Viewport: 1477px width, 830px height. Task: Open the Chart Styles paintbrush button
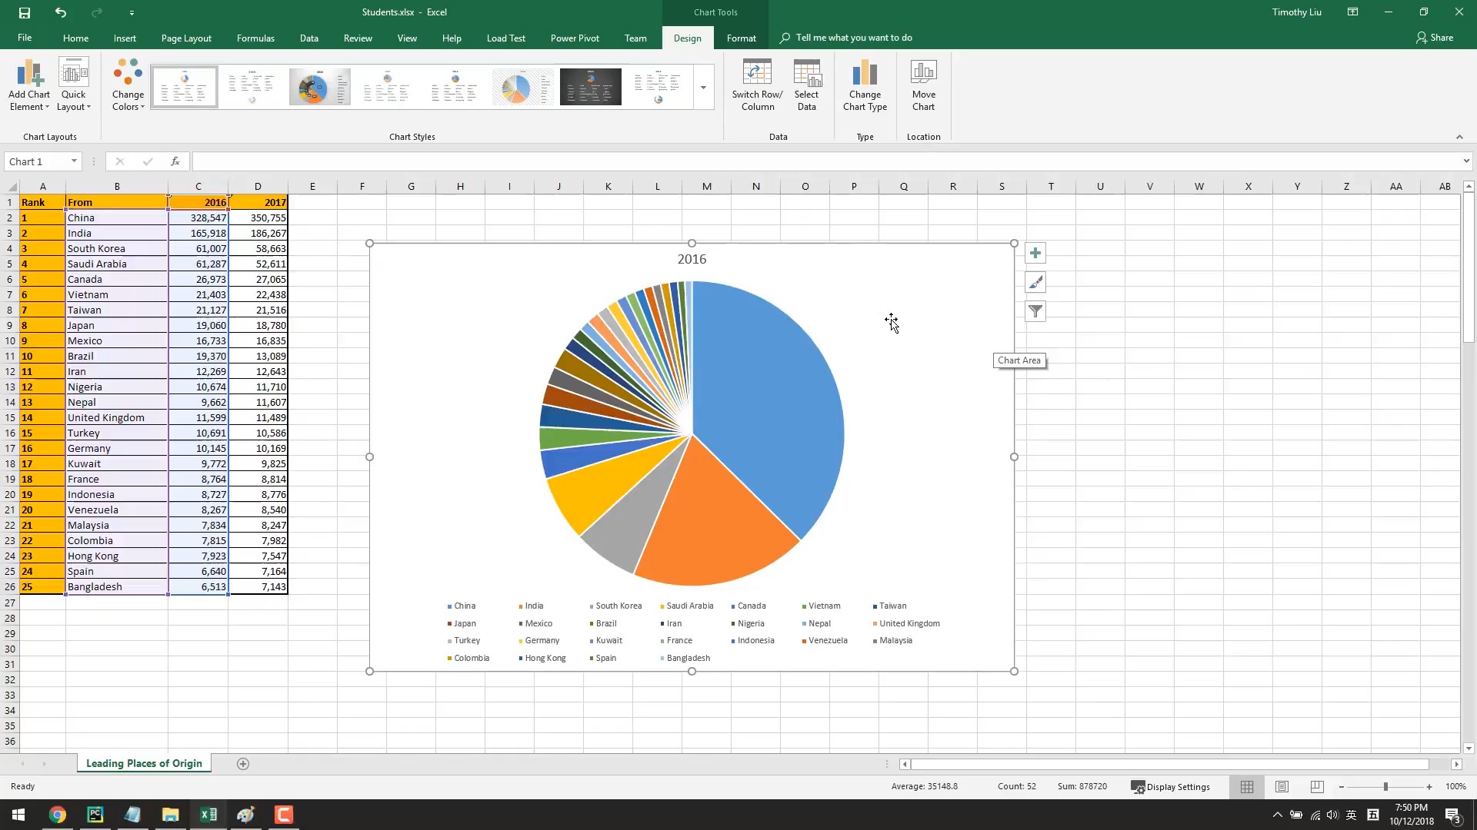click(1035, 283)
